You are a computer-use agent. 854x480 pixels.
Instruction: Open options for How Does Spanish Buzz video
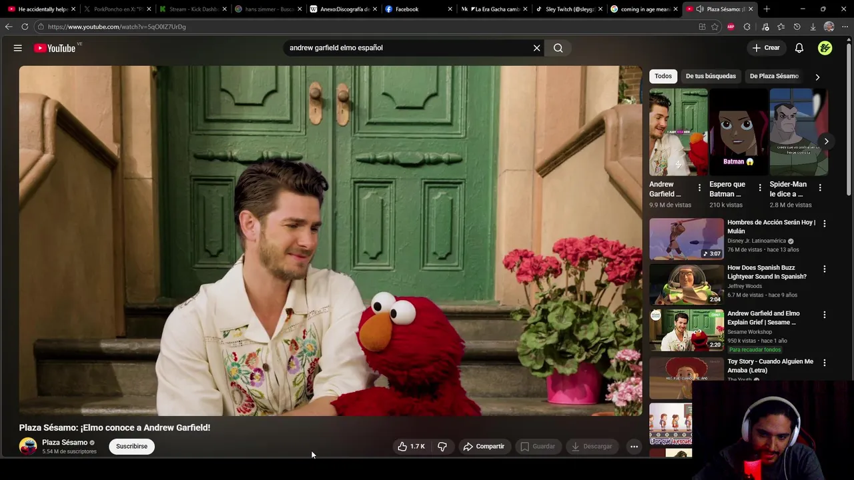[825, 269]
